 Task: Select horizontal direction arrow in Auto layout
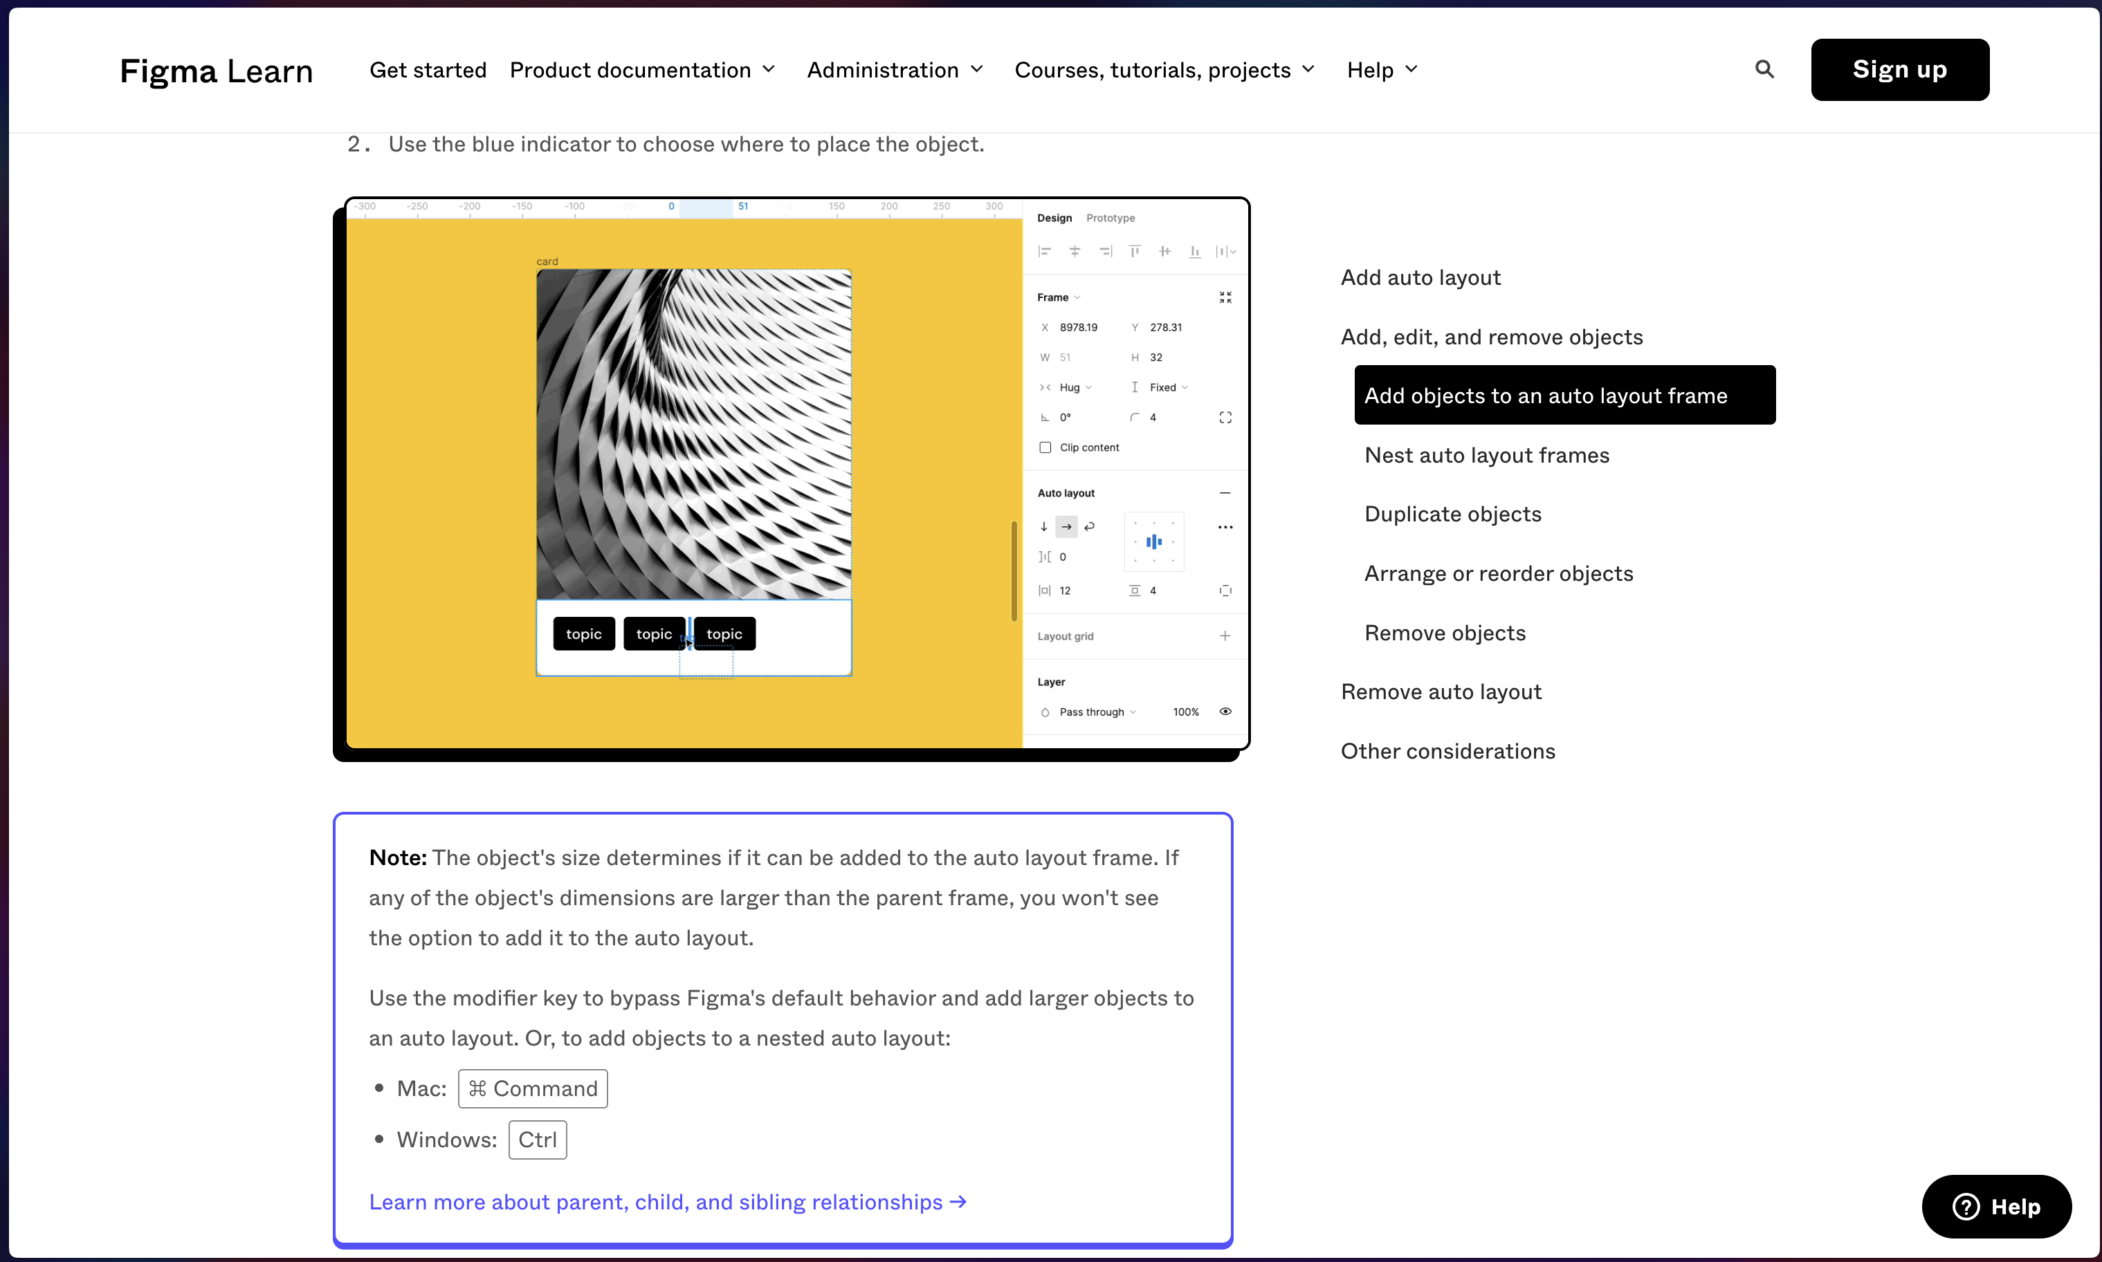click(x=1066, y=526)
